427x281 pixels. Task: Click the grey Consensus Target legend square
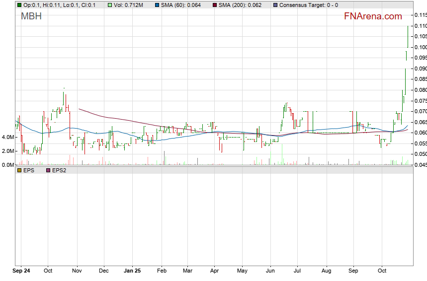(x=274, y=5)
